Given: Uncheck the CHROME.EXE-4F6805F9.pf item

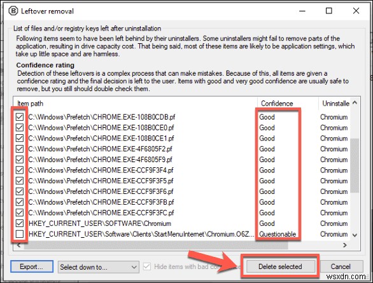Looking at the screenshot, I should point(20,160).
